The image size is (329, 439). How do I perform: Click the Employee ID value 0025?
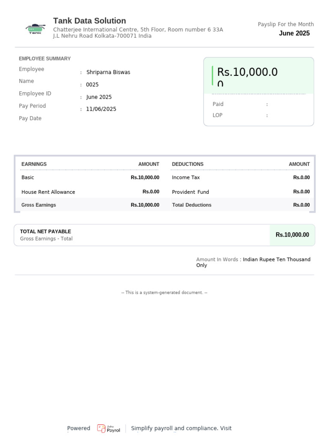pyautogui.click(x=93, y=84)
